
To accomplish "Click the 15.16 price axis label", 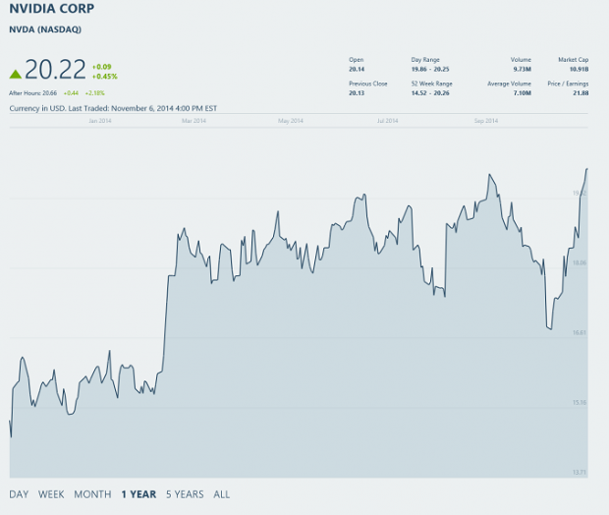I will [x=580, y=403].
